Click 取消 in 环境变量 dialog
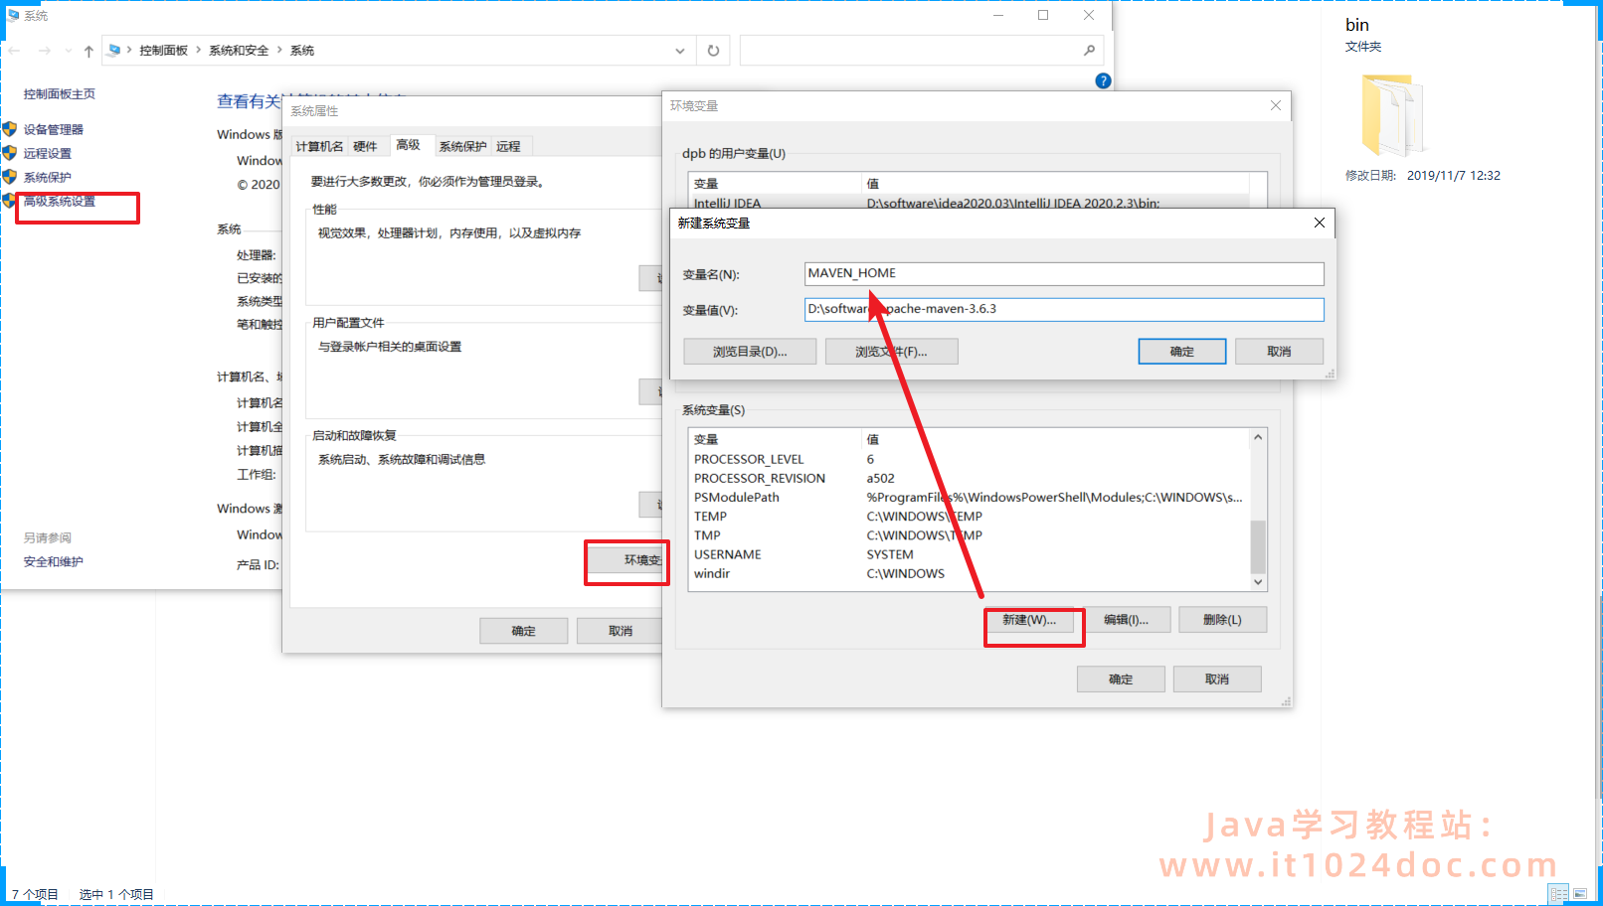The height and width of the screenshot is (906, 1603). 1217,679
